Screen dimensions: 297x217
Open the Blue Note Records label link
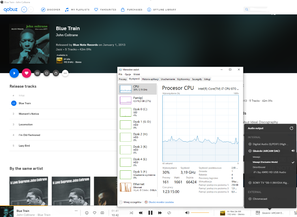point(85,45)
